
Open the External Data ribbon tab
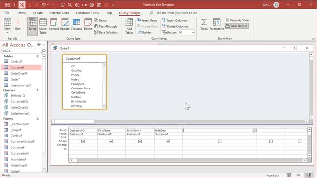[x=59, y=13]
